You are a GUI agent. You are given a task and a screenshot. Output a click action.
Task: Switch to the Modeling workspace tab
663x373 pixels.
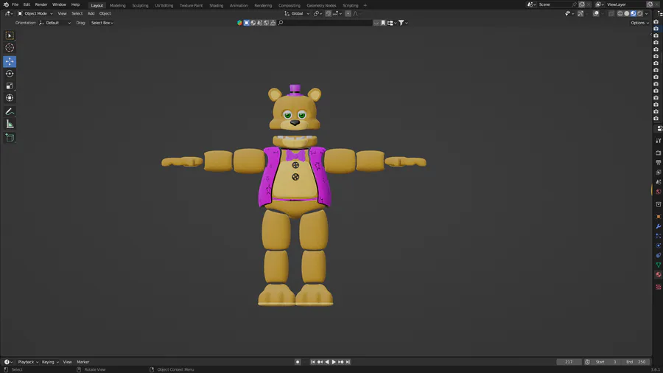coord(118,5)
